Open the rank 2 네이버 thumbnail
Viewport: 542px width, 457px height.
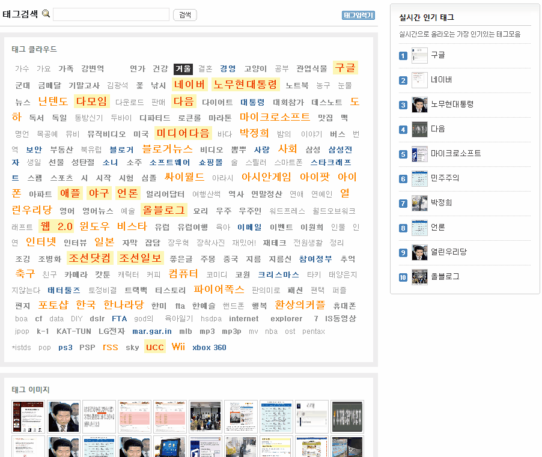pyautogui.click(x=419, y=80)
